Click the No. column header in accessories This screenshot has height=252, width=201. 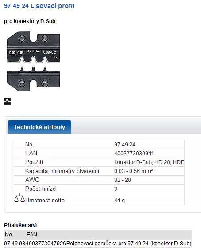pyautogui.click(x=9, y=235)
